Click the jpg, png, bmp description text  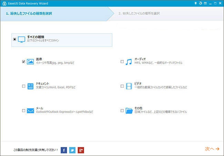point(55,63)
